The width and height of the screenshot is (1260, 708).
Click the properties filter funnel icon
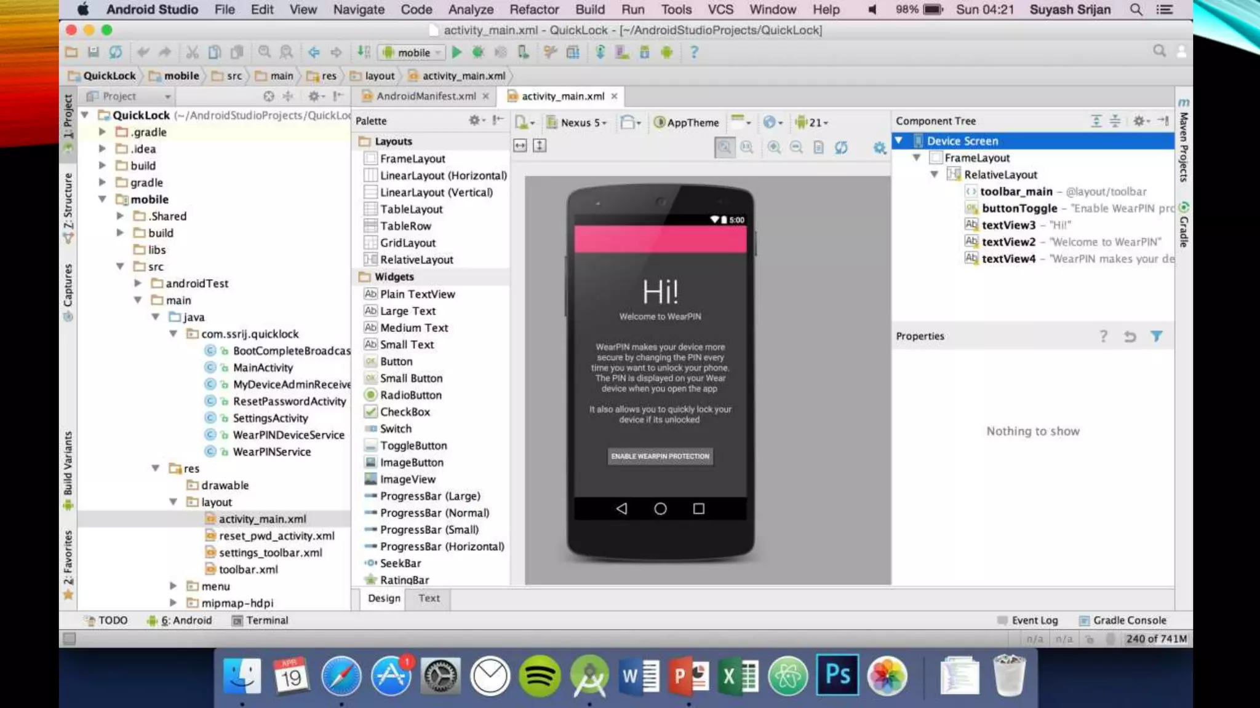(x=1157, y=336)
